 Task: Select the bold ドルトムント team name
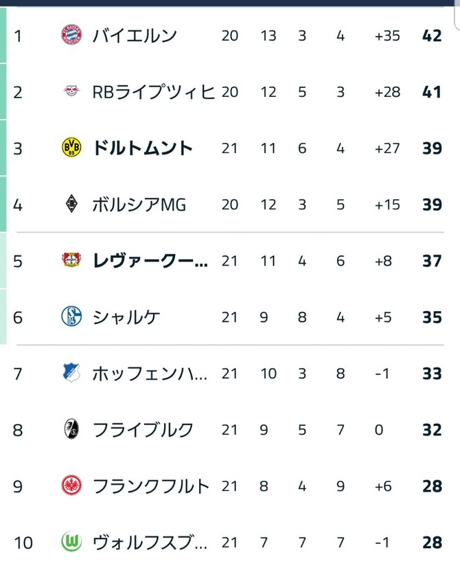point(142,148)
